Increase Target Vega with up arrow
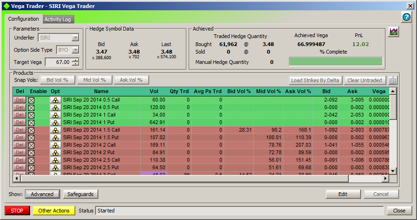 click(x=75, y=61)
